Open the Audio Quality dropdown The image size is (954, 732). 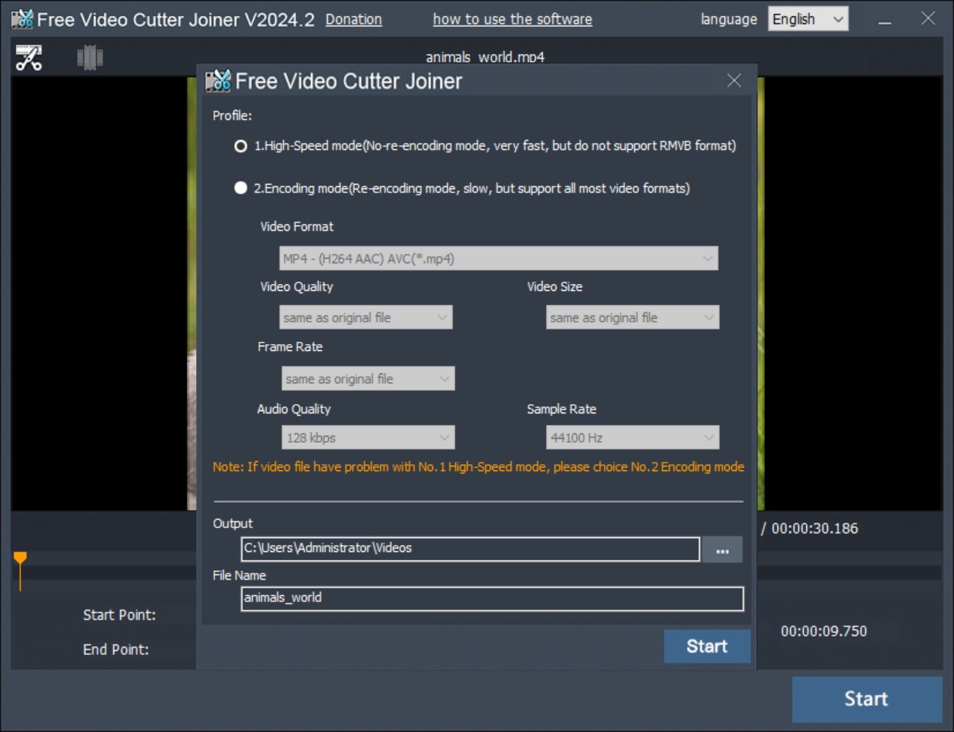pos(367,436)
